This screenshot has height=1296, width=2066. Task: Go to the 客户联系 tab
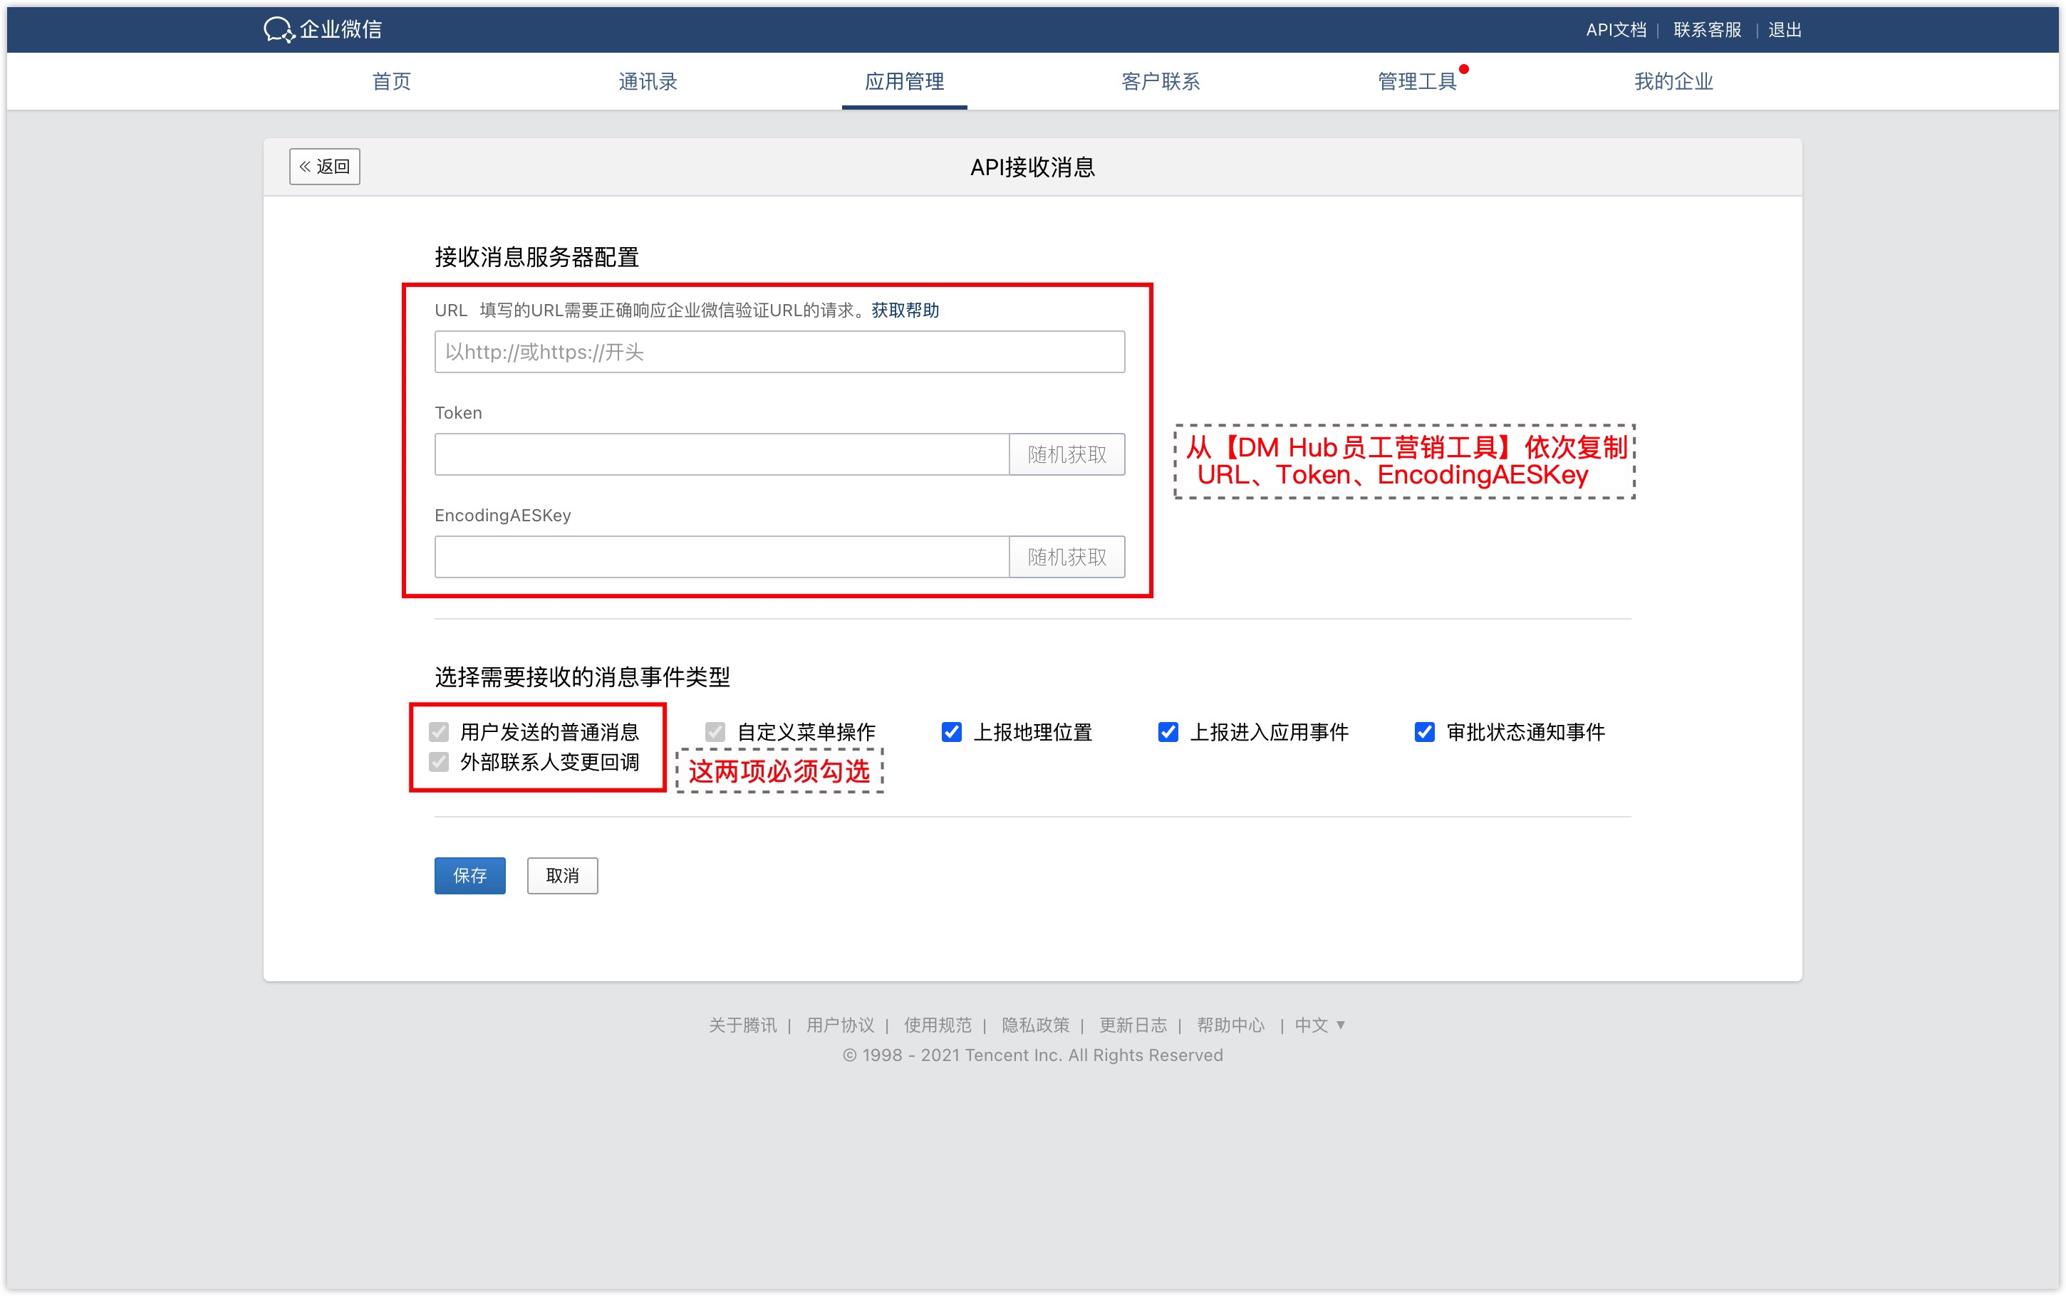pyautogui.click(x=1161, y=81)
